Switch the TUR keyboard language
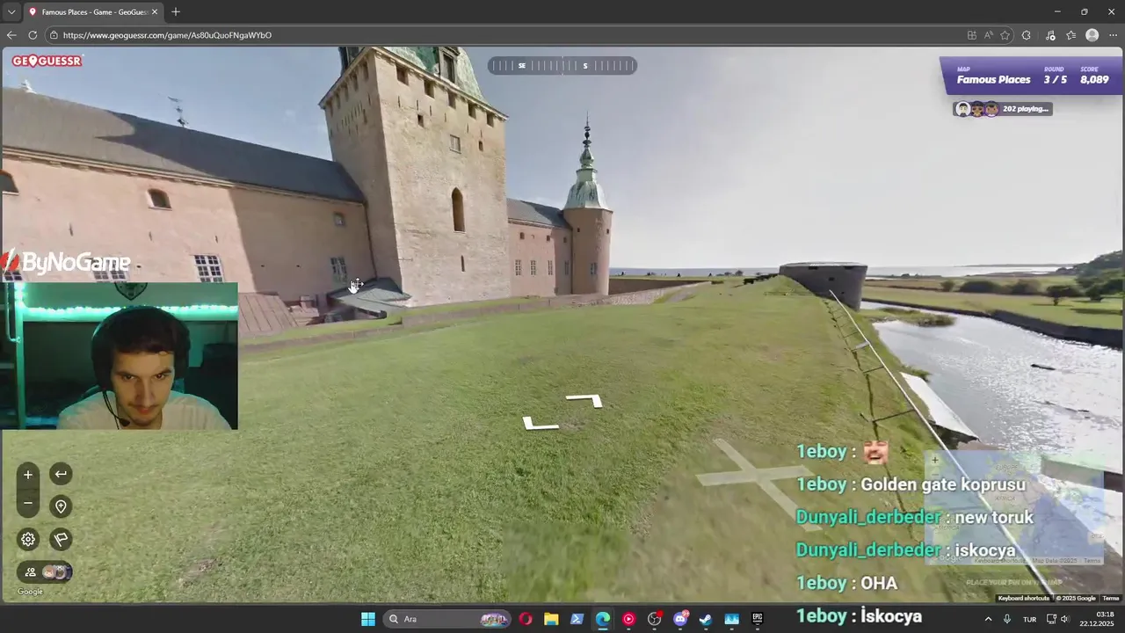The image size is (1125, 633). click(1029, 619)
